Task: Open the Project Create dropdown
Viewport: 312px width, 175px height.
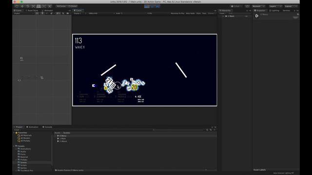Action: pos(18,130)
